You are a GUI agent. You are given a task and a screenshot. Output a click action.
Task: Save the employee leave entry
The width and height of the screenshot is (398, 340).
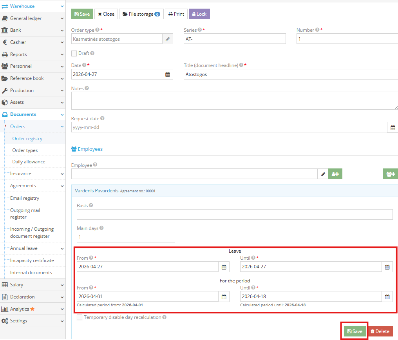pos(355,331)
